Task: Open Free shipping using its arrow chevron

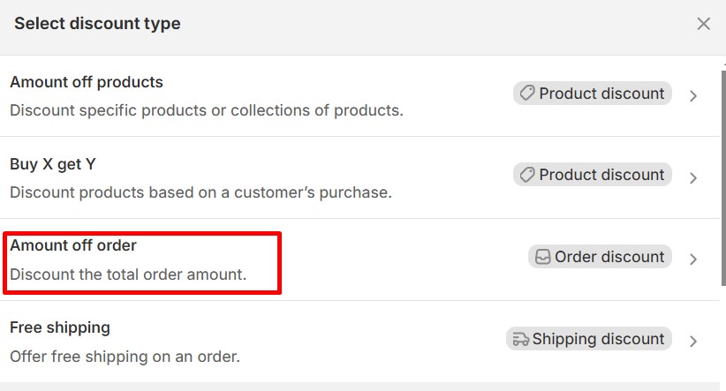Action: [x=693, y=341]
